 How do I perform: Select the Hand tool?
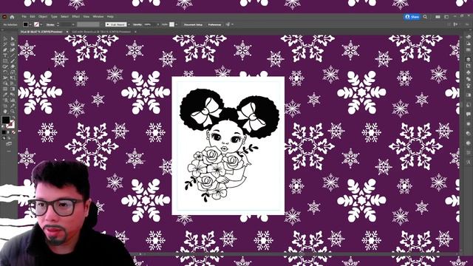(x=5, y=112)
